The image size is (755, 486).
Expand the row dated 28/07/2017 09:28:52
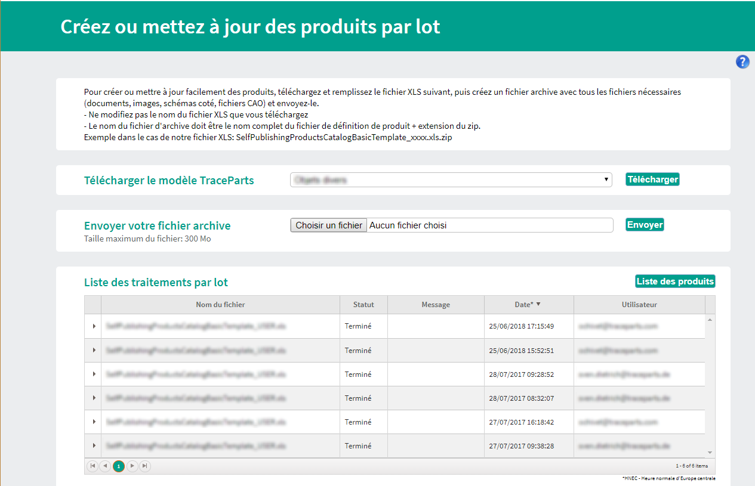(94, 374)
